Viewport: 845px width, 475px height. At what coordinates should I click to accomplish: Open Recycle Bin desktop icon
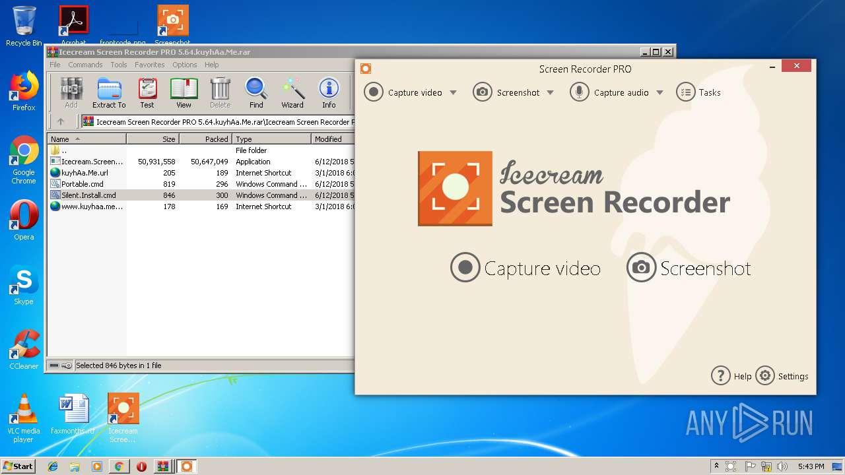(24, 26)
